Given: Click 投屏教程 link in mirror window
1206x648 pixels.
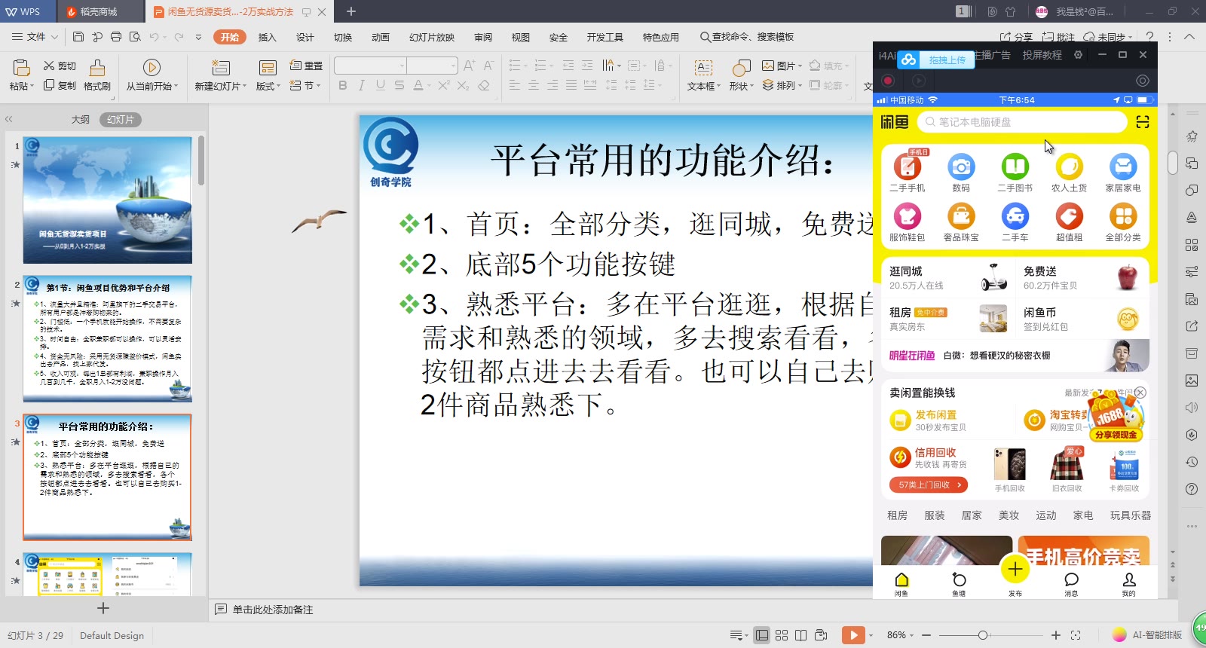Looking at the screenshot, I should 1042,55.
